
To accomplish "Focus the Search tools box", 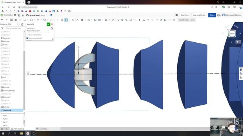I will click(x=186, y=20).
